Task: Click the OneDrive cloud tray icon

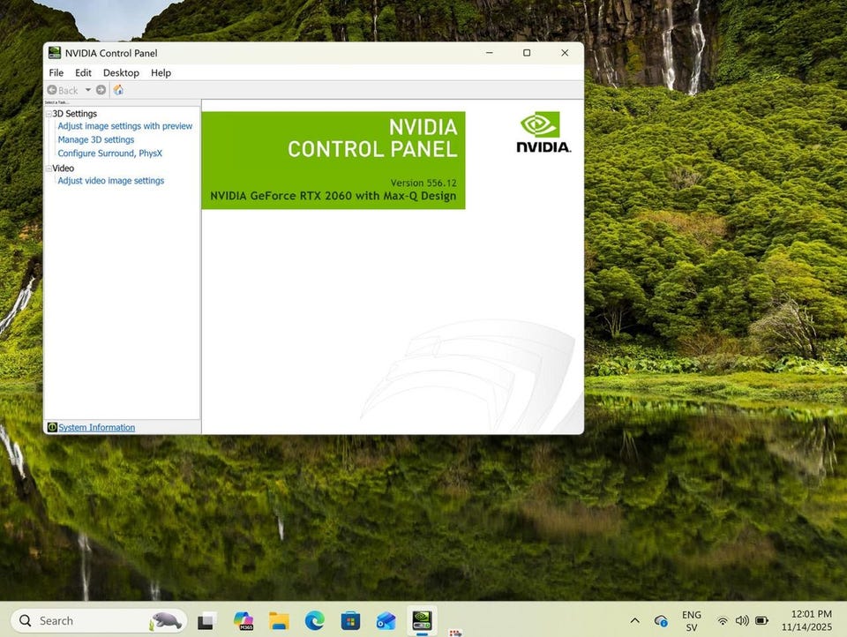Action: click(661, 621)
